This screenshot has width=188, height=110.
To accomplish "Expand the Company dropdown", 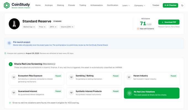I will [x=140, y=6].
